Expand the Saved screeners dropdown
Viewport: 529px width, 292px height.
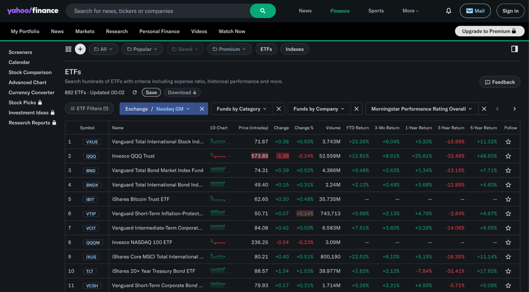coord(185,49)
